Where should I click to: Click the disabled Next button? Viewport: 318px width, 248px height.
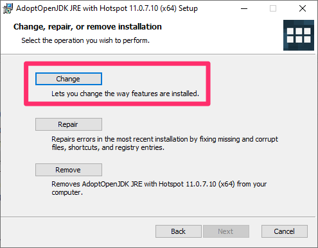coord(226,231)
